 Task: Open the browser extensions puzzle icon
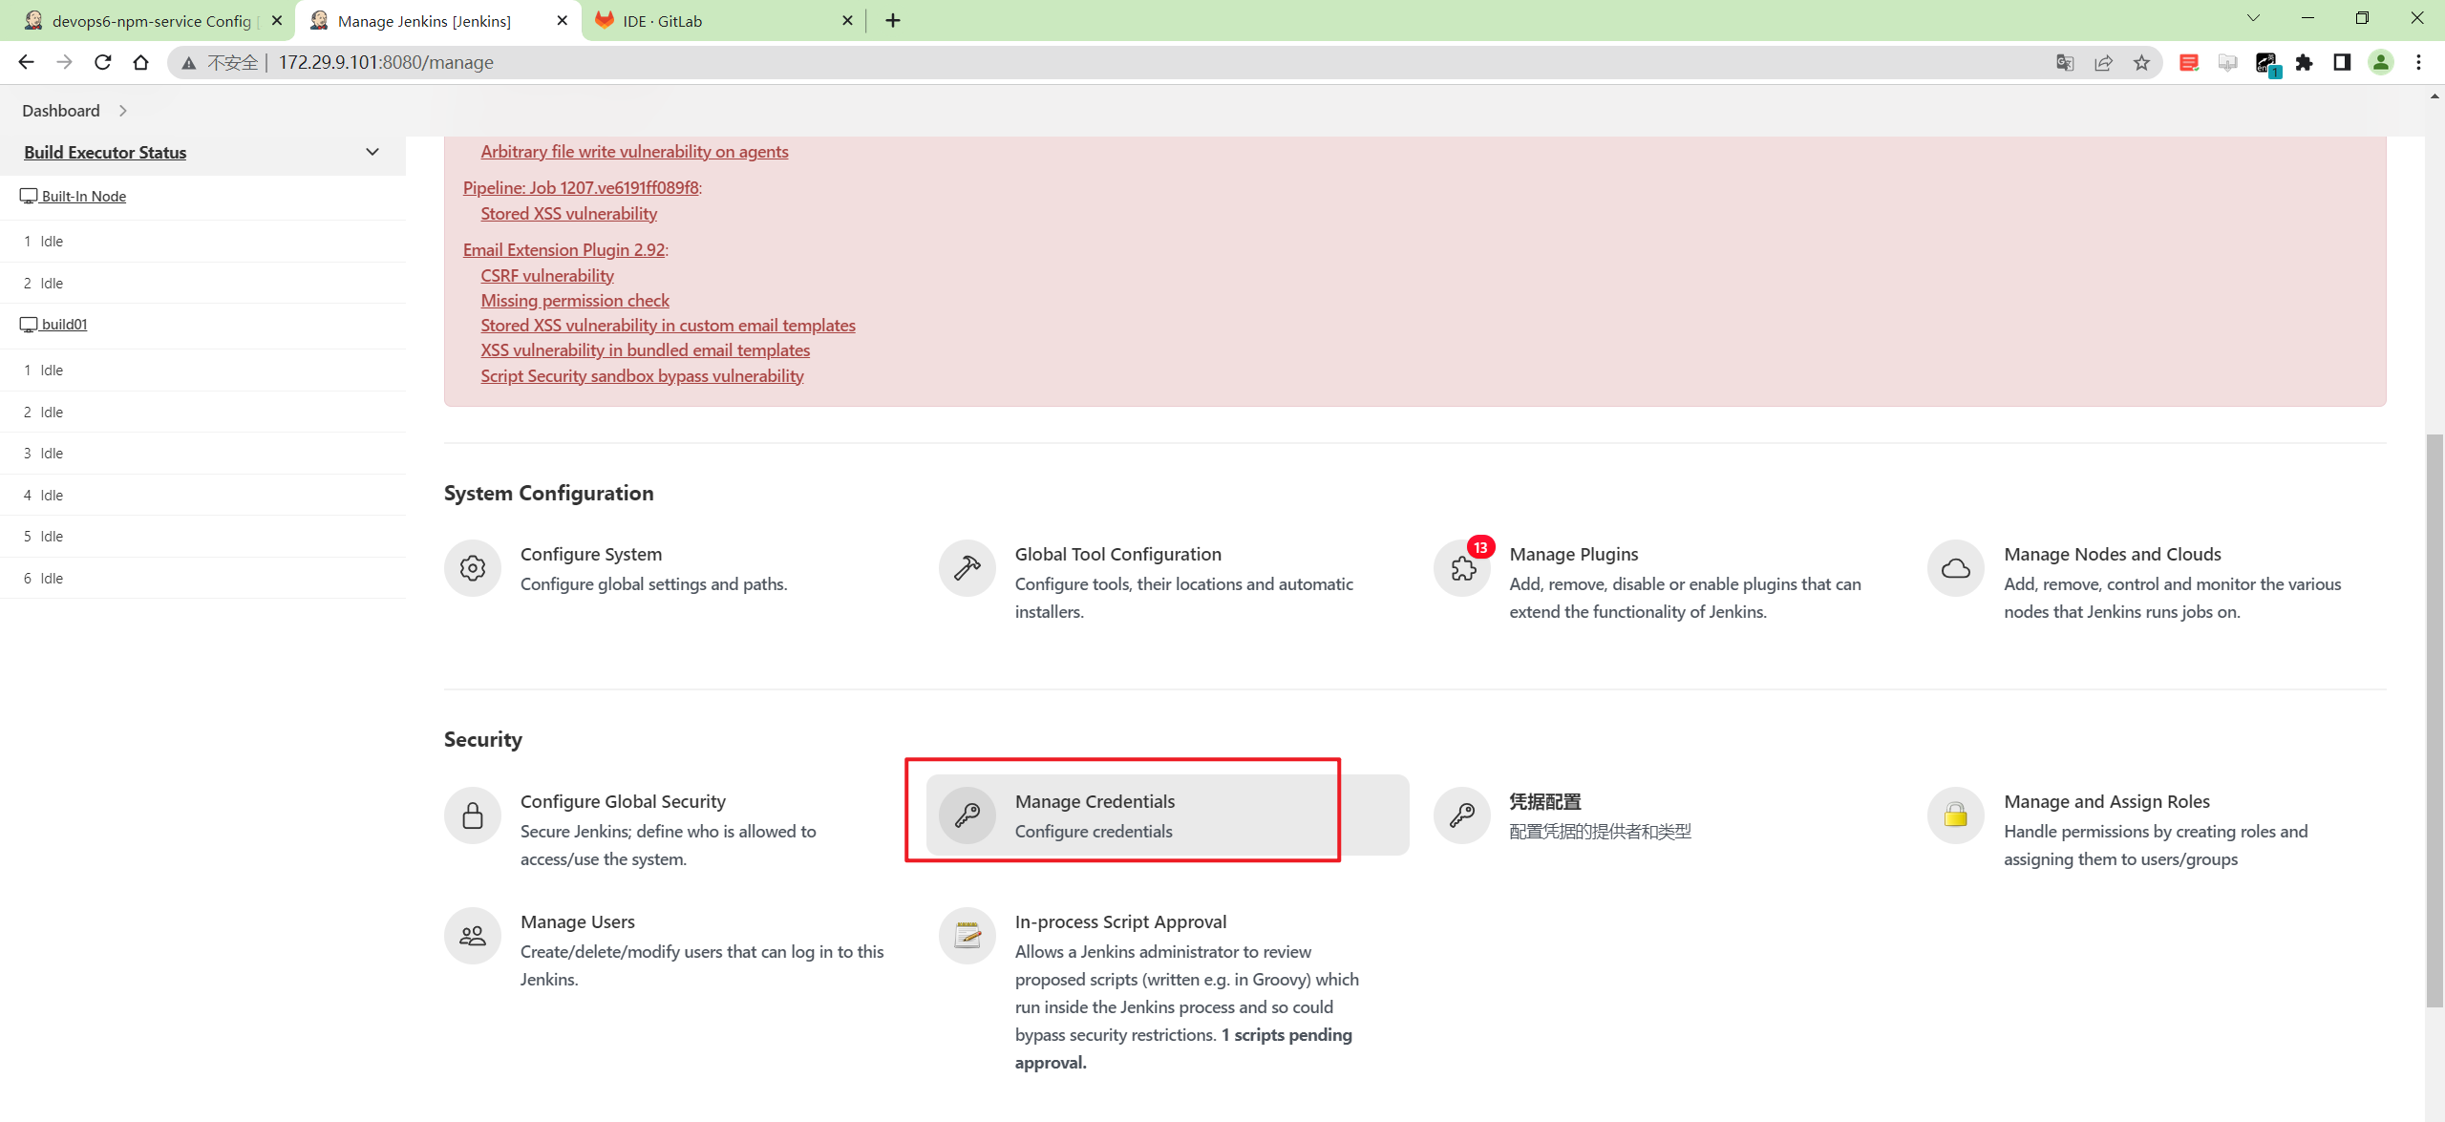(x=2305, y=63)
